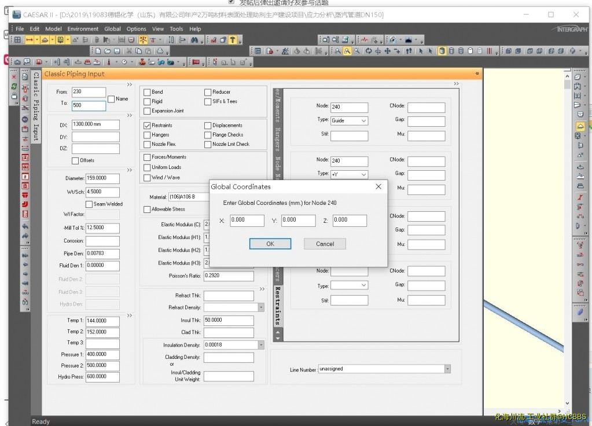Click the Paste clipboard icon
The image size is (592, 426).
(148, 51)
